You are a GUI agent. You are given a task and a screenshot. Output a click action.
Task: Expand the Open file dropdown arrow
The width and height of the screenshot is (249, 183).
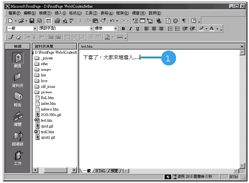tap(26, 21)
